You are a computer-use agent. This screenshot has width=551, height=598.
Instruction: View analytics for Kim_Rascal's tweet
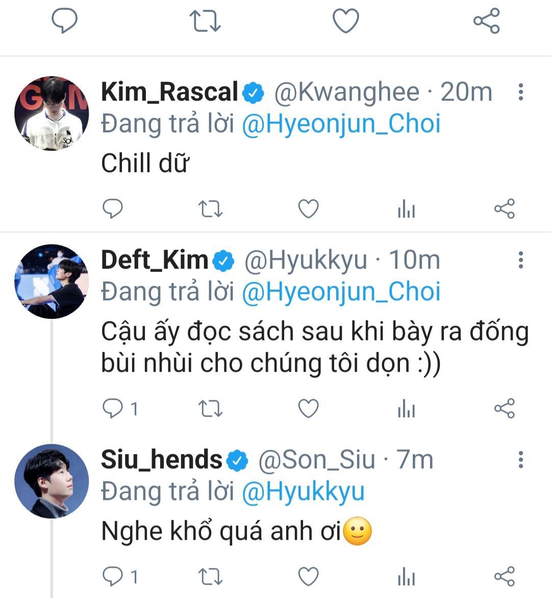point(406,209)
